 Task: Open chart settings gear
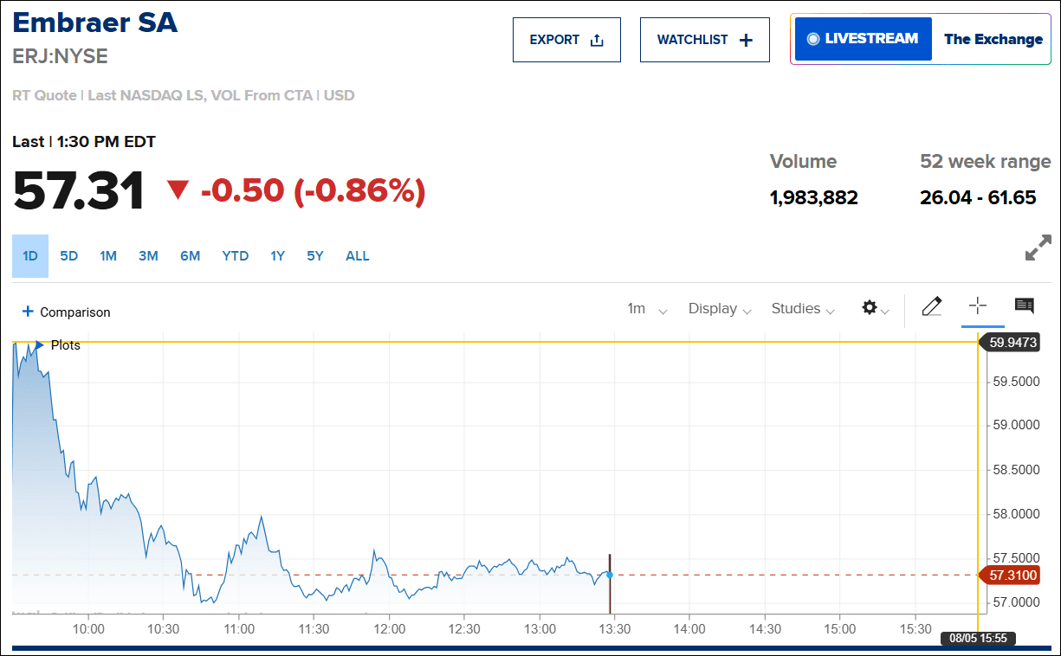[874, 309]
